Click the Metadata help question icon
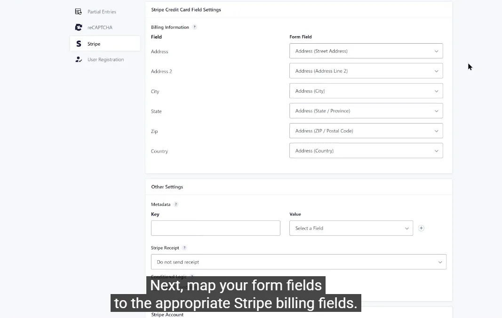Screen dimensions: 502x318 pyautogui.click(x=176, y=204)
